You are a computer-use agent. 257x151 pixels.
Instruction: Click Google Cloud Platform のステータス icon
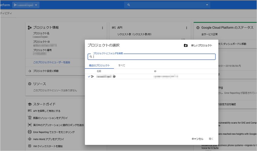tap(198, 28)
